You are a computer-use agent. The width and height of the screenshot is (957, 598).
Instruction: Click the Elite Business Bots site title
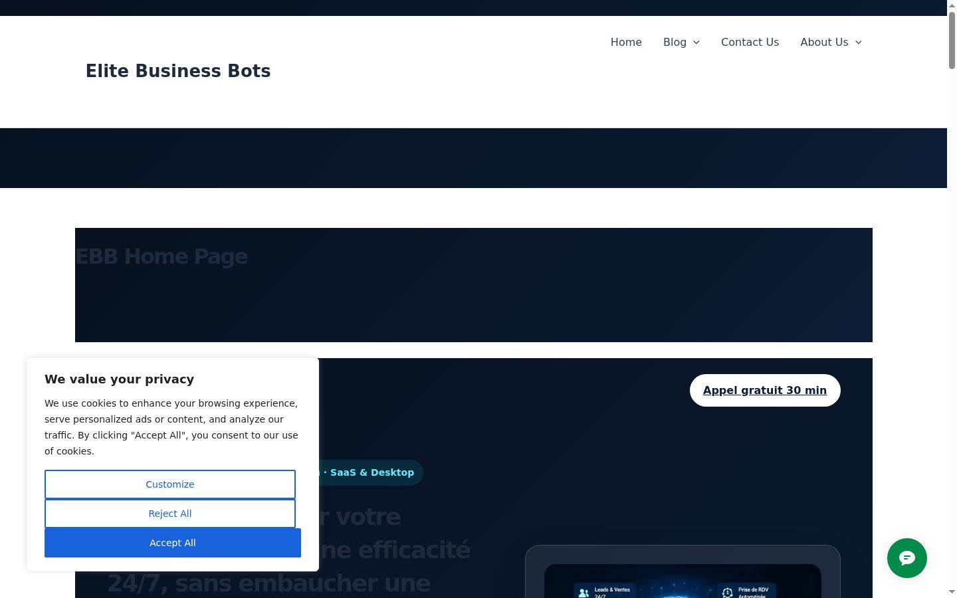tap(178, 71)
